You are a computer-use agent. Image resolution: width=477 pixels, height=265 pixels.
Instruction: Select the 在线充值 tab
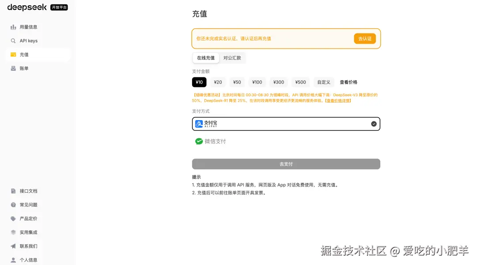(205, 57)
